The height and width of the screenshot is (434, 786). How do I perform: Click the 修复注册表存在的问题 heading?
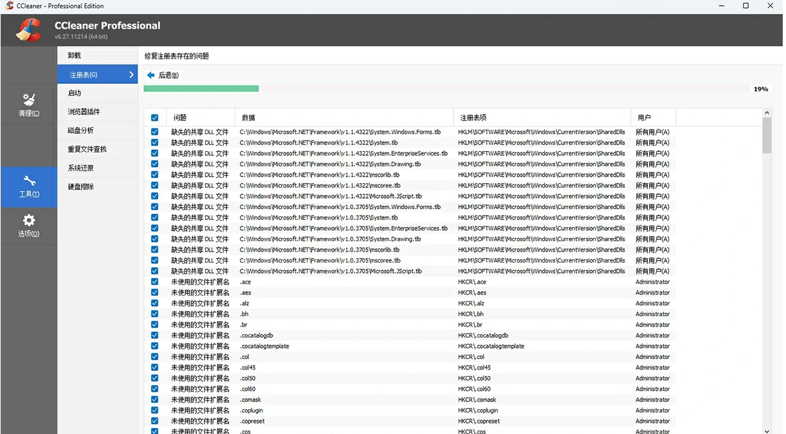point(177,56)
